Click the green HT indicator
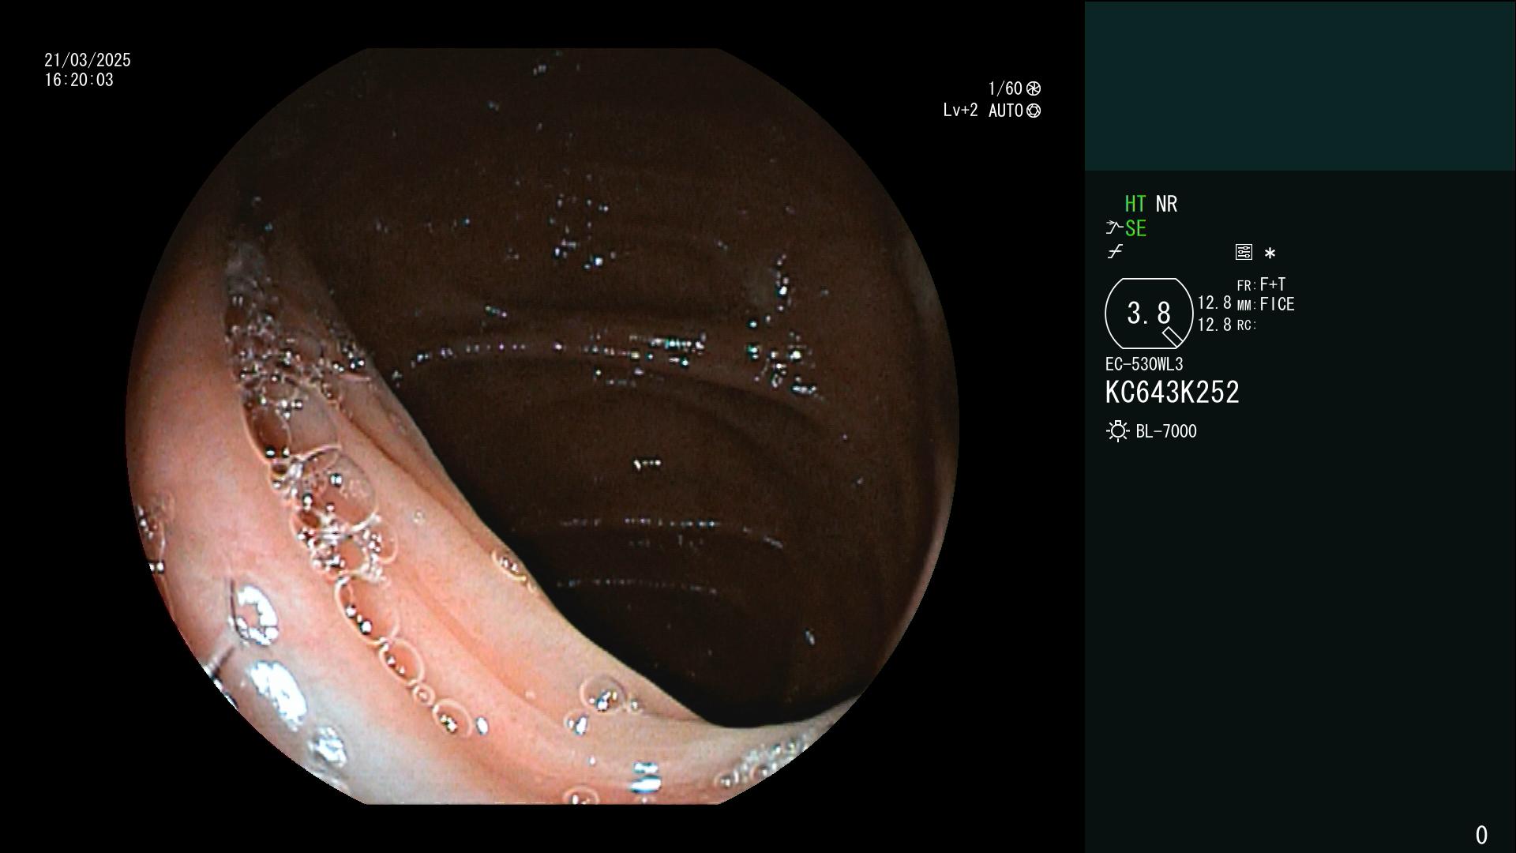This screenshot has height=853, width=1516. pyautogui.click(x=1135, y=204)
